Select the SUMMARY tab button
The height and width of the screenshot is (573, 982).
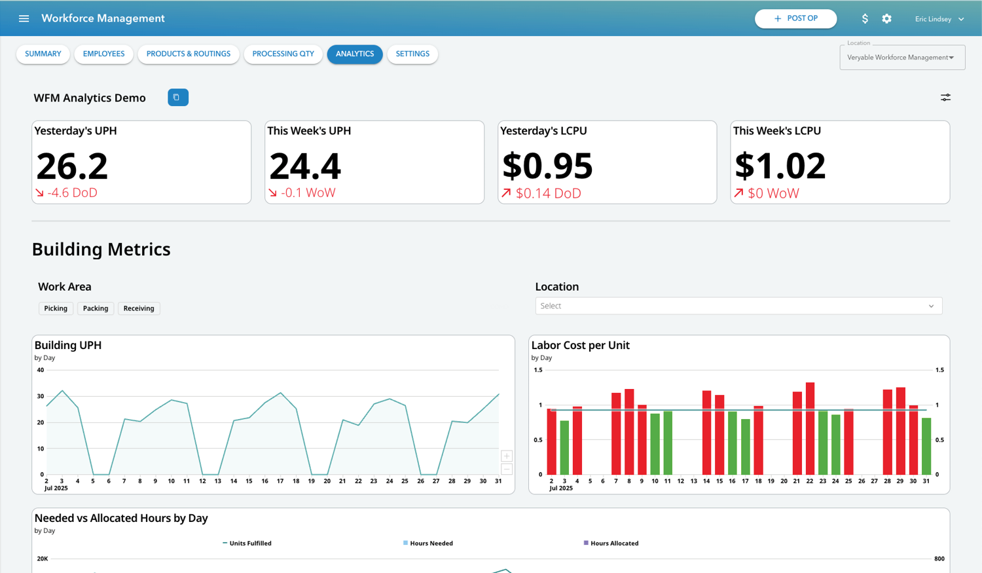click(x=43, y=54)
